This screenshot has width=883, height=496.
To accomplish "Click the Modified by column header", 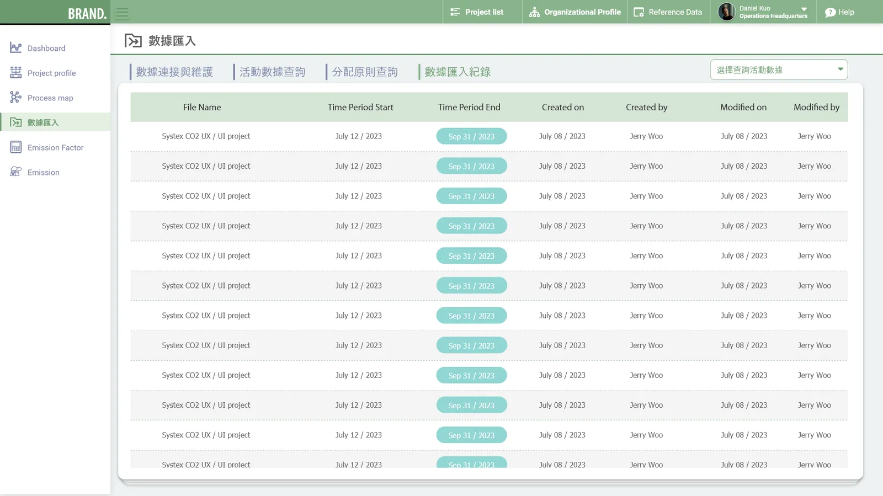I will click(x=817, y=107).
